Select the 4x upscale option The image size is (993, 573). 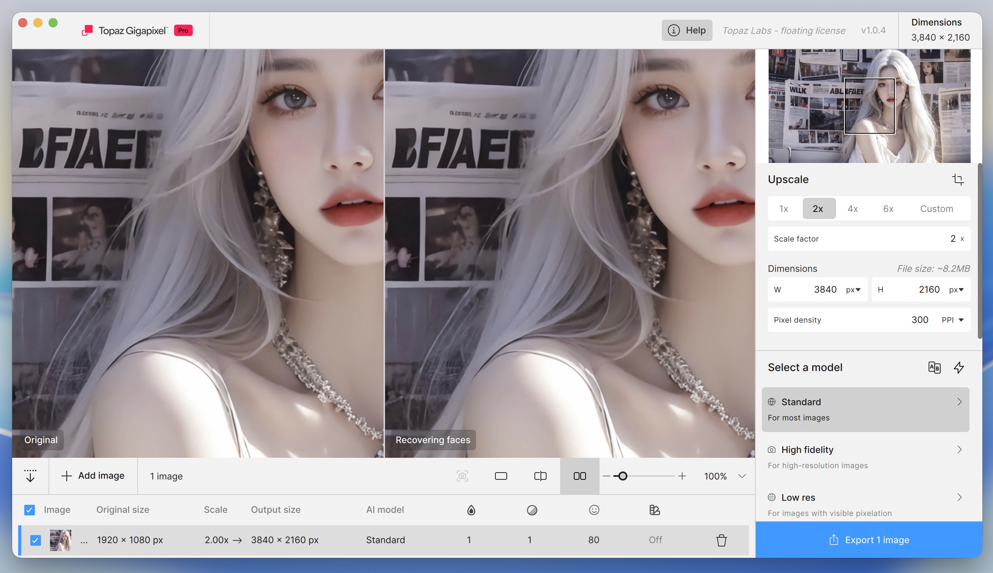click(x=852, y=208)
